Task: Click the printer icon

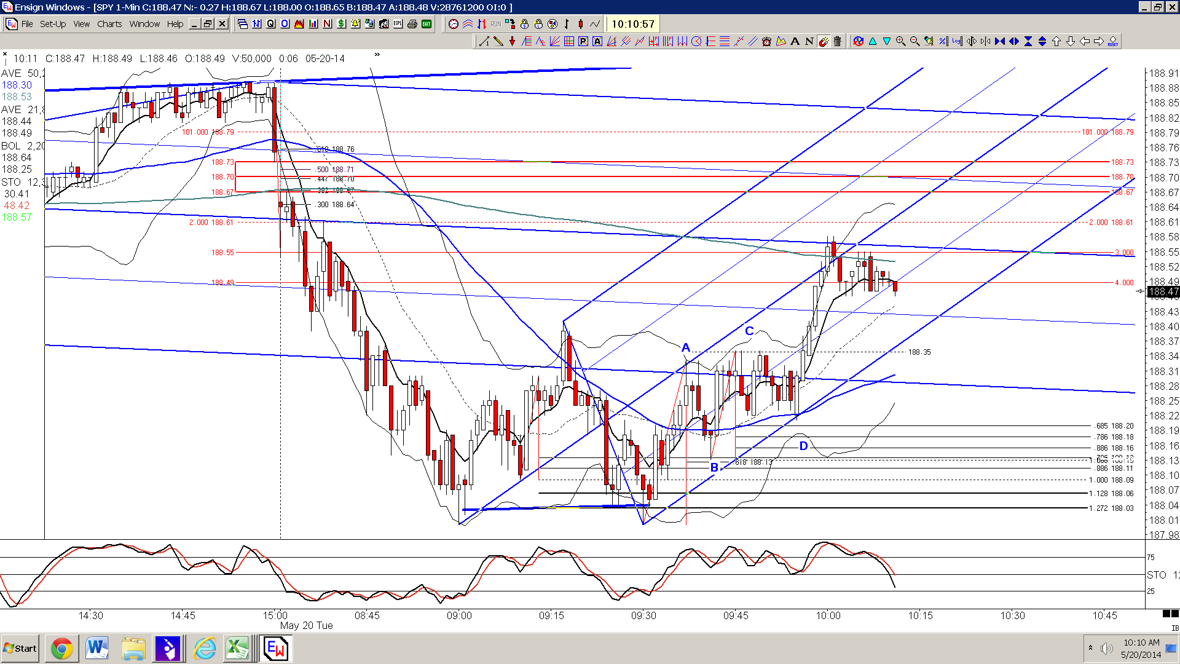Action: click(412, 24)
